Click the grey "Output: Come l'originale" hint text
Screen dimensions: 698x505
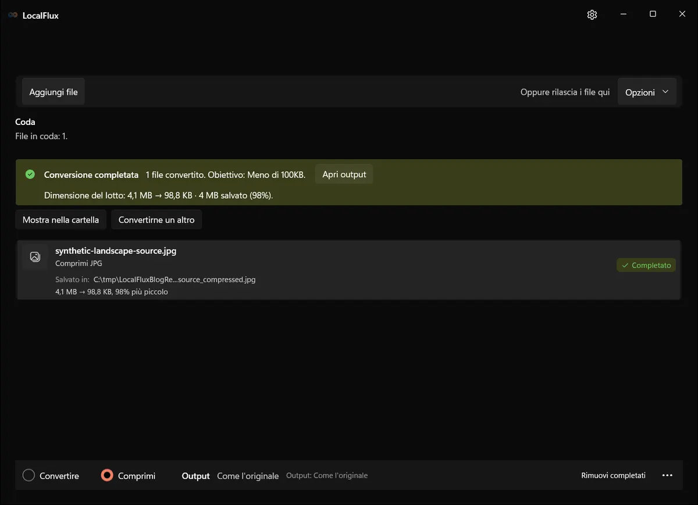(x=327, y=475)
